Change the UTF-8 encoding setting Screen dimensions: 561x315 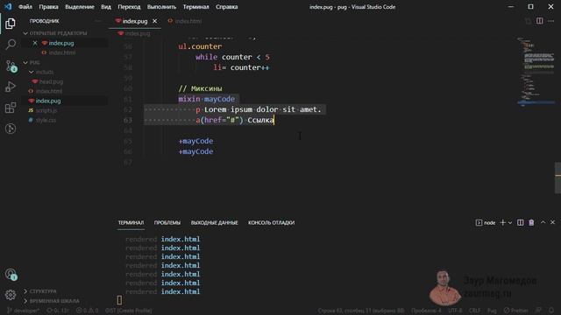coord(455,311)
